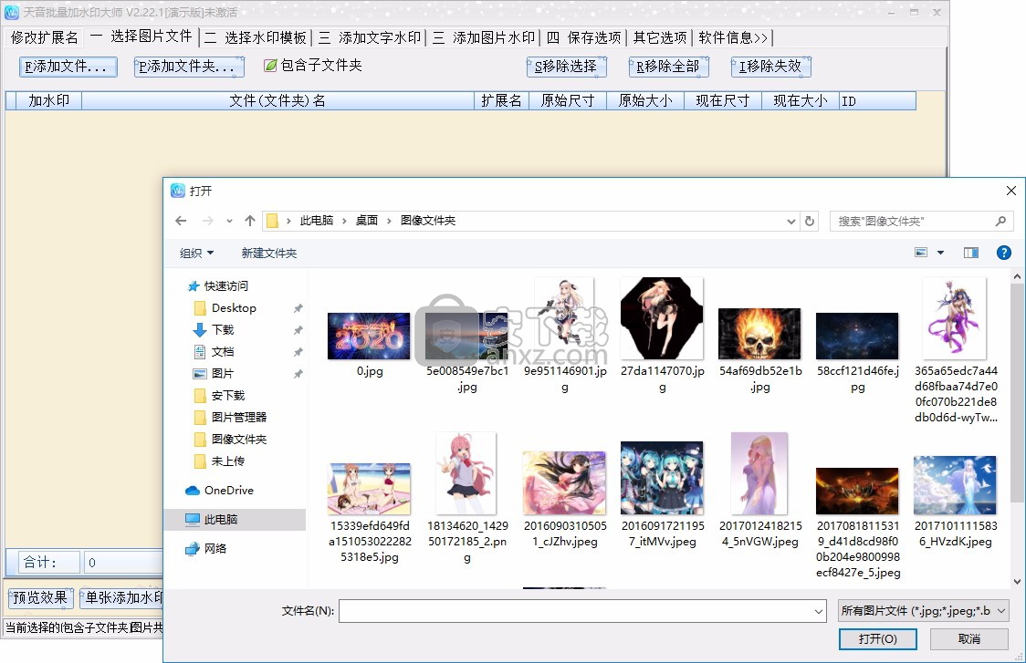The height and width of the screenshot is (663, 1026).
Task: Go up one folder level arrow
Action: click(x=250, y=221)
